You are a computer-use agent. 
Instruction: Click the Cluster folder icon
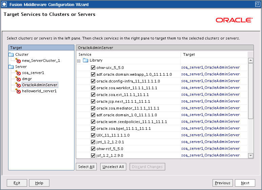tap(11, 54)
